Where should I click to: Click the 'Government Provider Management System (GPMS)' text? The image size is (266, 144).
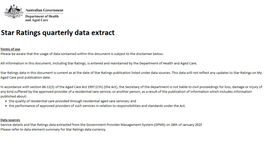click(x=126, y=125)
